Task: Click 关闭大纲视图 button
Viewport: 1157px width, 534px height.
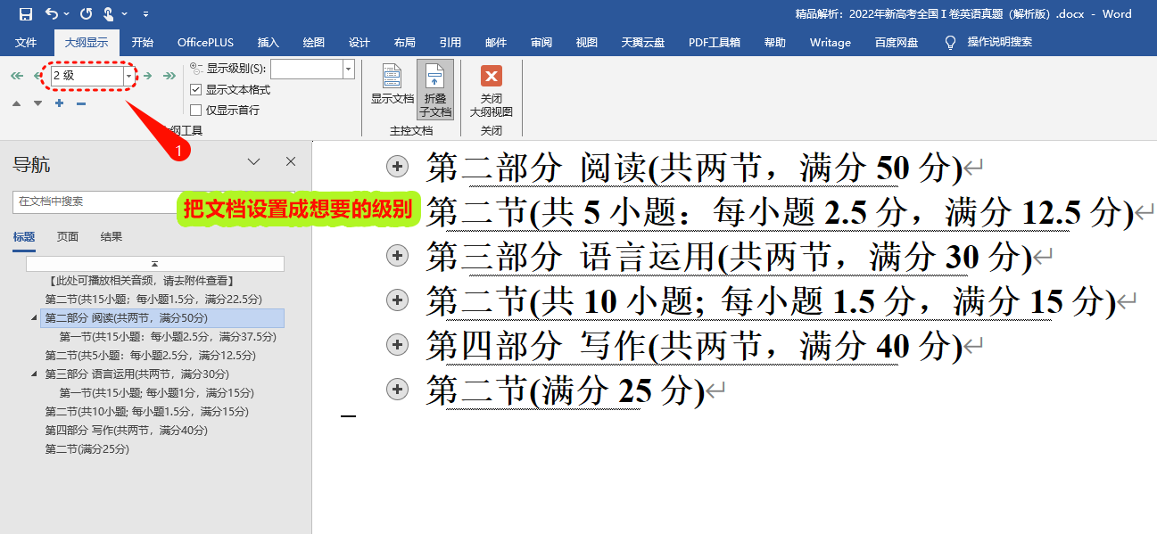Action: tap(492, 90)
